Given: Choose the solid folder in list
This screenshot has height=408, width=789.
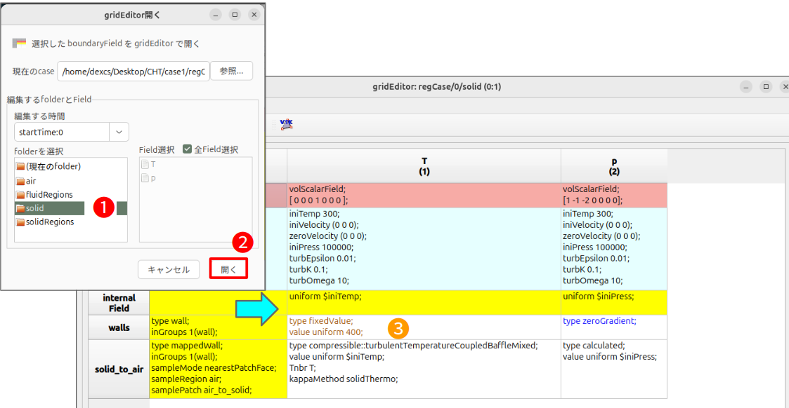Looking at the screenshot, I should (35, 208).
